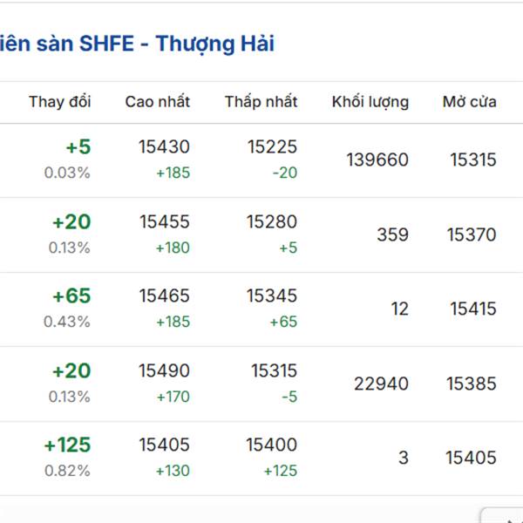523x523 pixels.
Task: Sort by the Mở cửa column header
Action: [469, 102]
